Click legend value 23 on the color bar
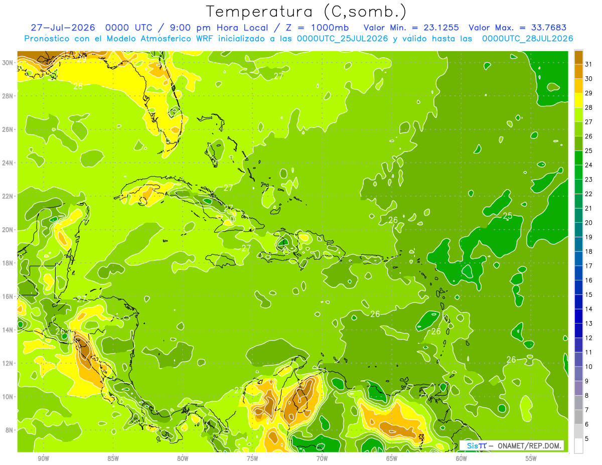This screenshot has height=465, width=602. [588, 179]
